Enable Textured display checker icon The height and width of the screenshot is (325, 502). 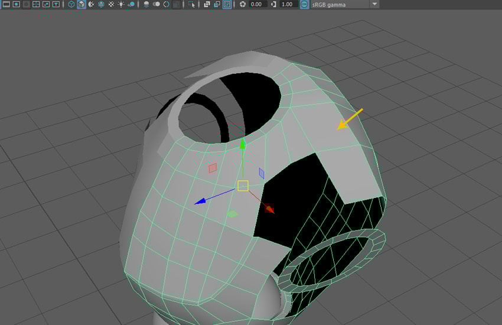[x=111, y=4]
